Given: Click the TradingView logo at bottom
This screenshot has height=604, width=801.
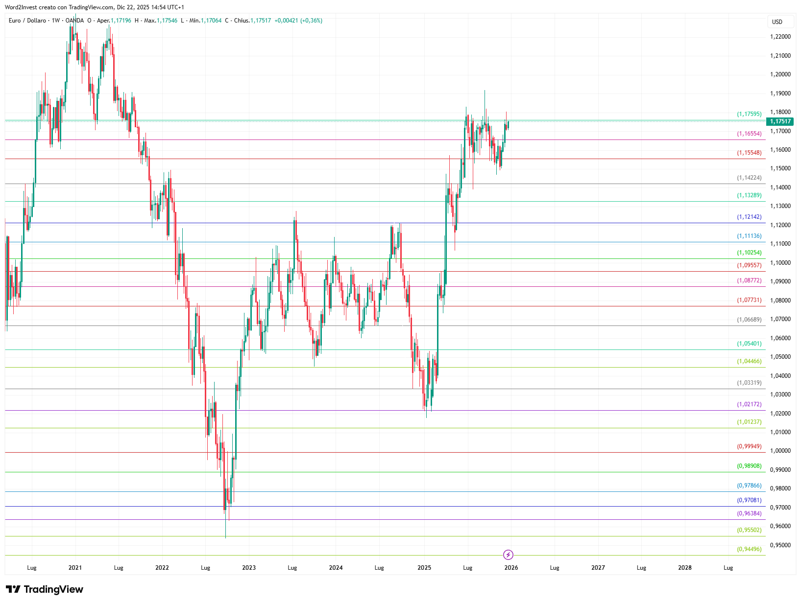Looking at the screenshot, I should 45,589.
